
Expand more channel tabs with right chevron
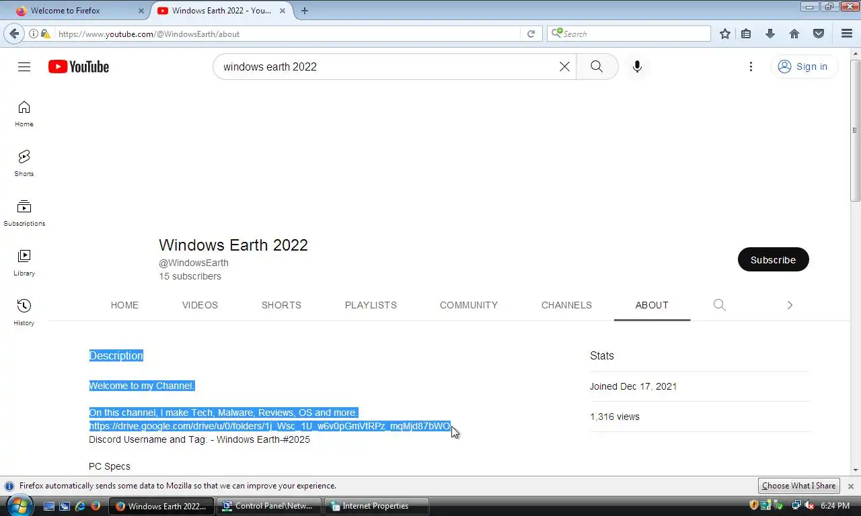click(x=790, y=305)
